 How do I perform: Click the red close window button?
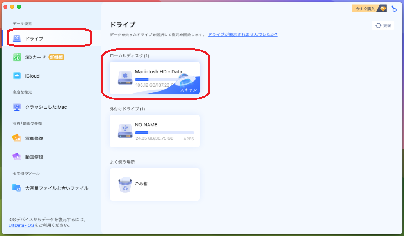tap(5, 7)
